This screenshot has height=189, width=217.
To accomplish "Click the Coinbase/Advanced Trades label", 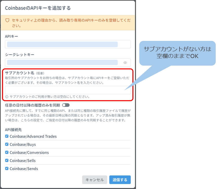I will pyautogui.click(x=33, y=137).
